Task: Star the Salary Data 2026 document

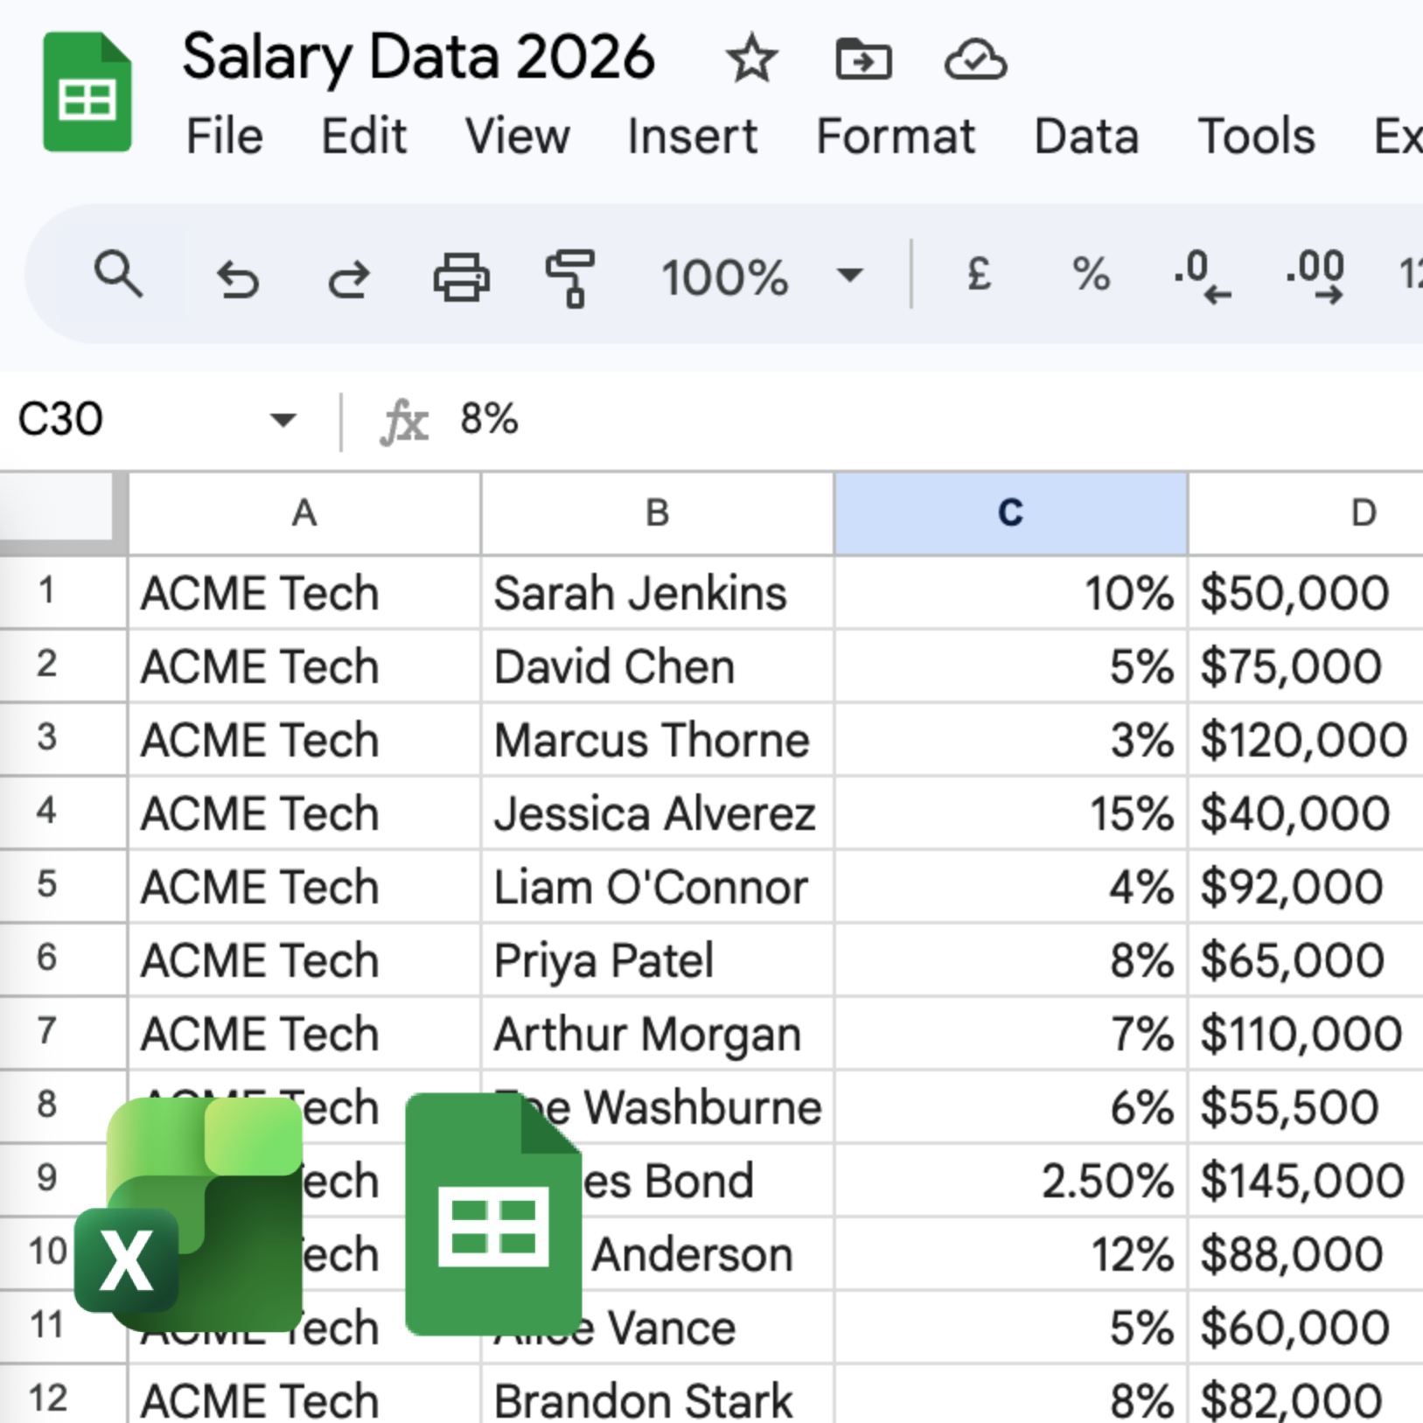Action: (x=751, y=59)
